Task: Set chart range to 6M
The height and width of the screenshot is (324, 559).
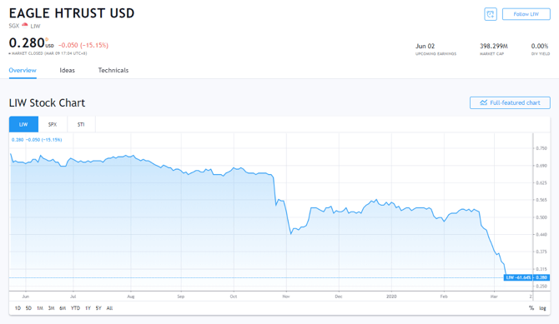Action: [63, 308]
